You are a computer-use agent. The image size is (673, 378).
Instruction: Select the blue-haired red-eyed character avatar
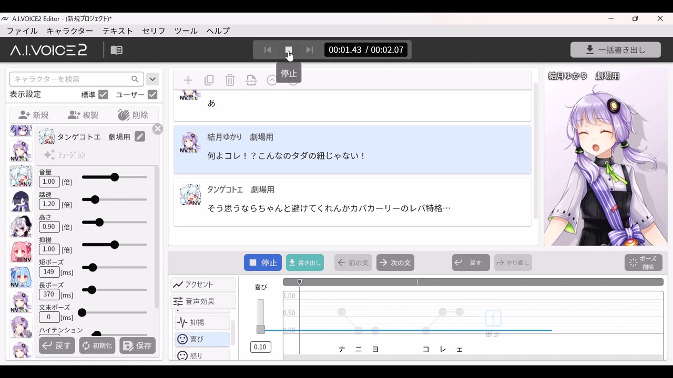click(21, 277)
